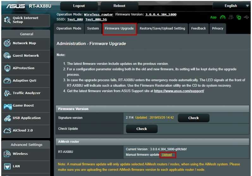Check the Signature version update
The image size is (252, 176).
(194, 118)
